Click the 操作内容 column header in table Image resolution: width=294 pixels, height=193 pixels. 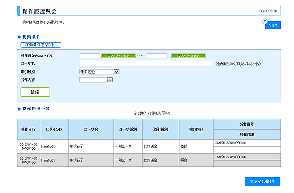tap(196, 129)
